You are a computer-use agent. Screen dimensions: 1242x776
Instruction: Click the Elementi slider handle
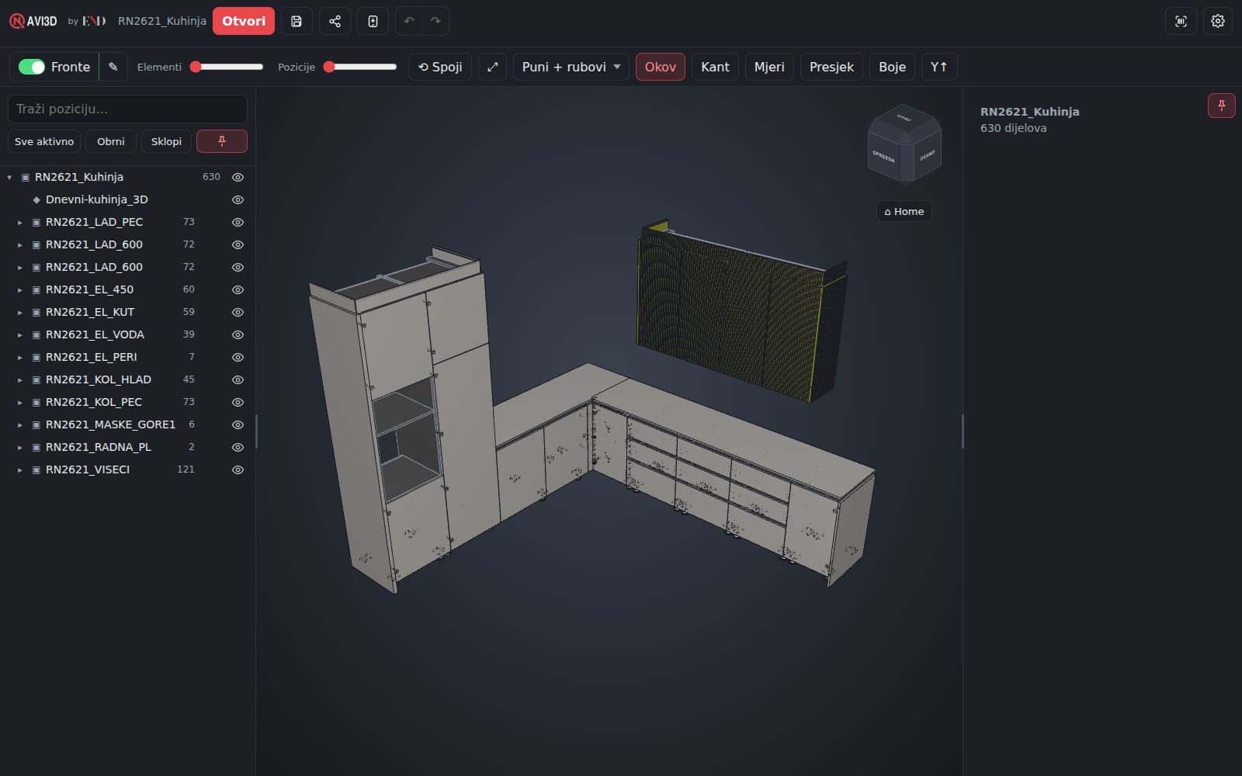point(196,67)
